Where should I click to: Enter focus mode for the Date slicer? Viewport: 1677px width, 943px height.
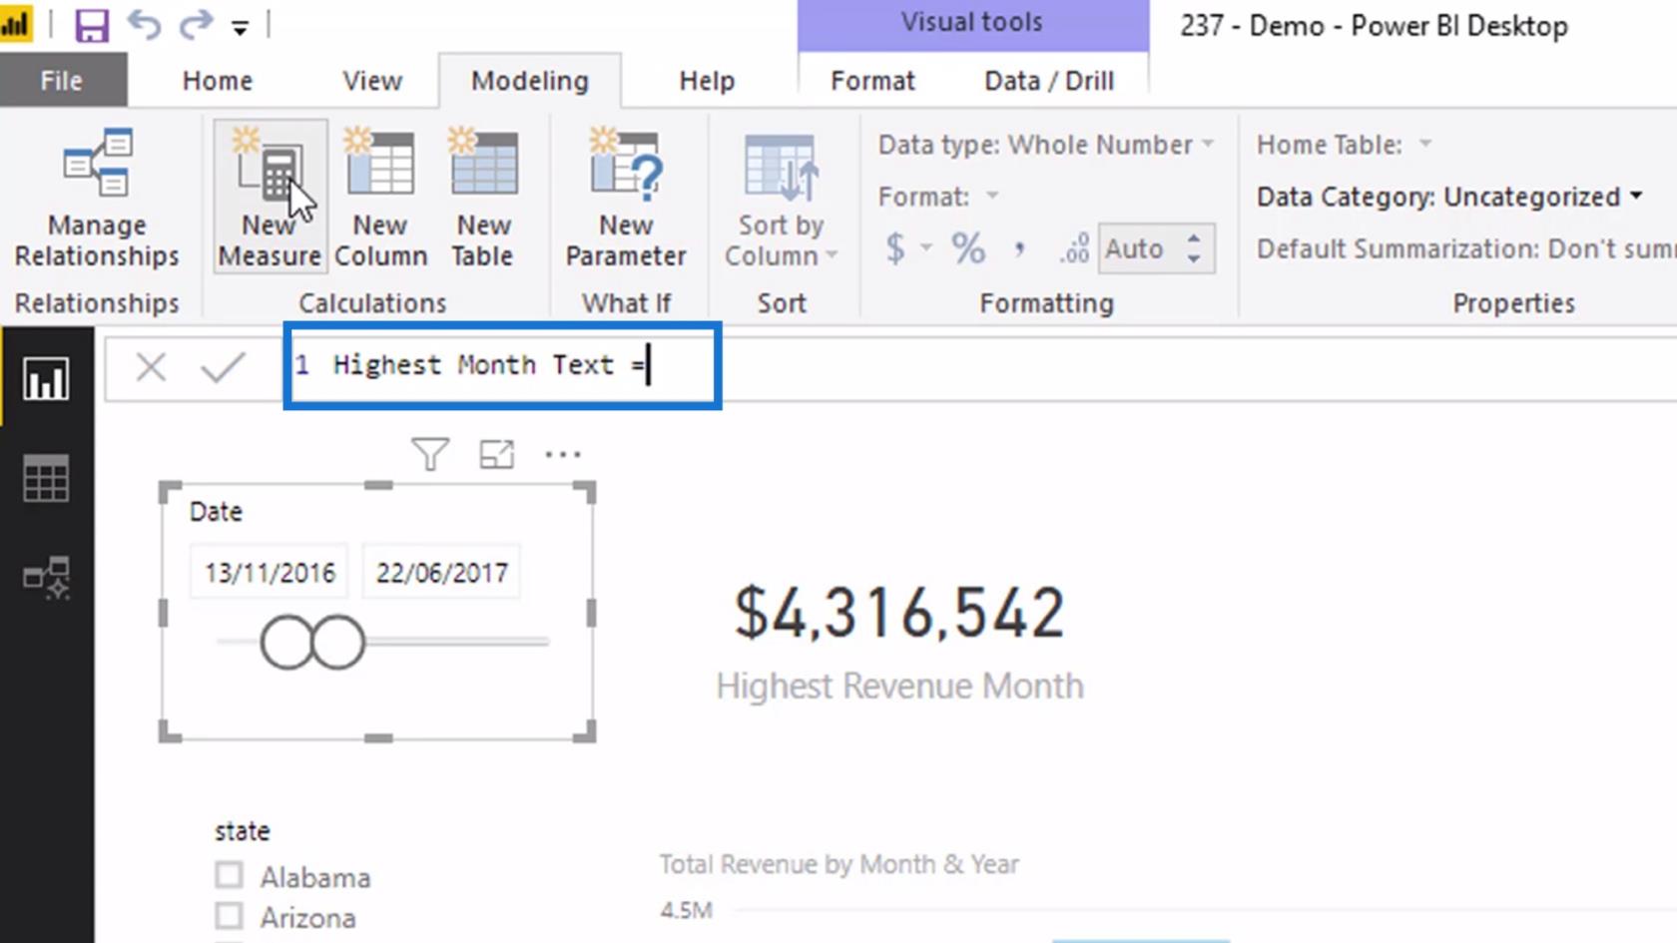click(x=496, y=454)
